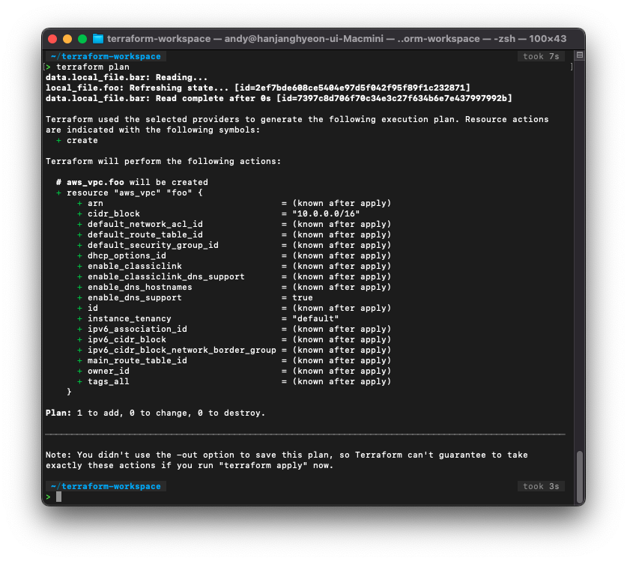Click the 'true' value of enable_dns_support
627x561 pixels.
point(303,297)
